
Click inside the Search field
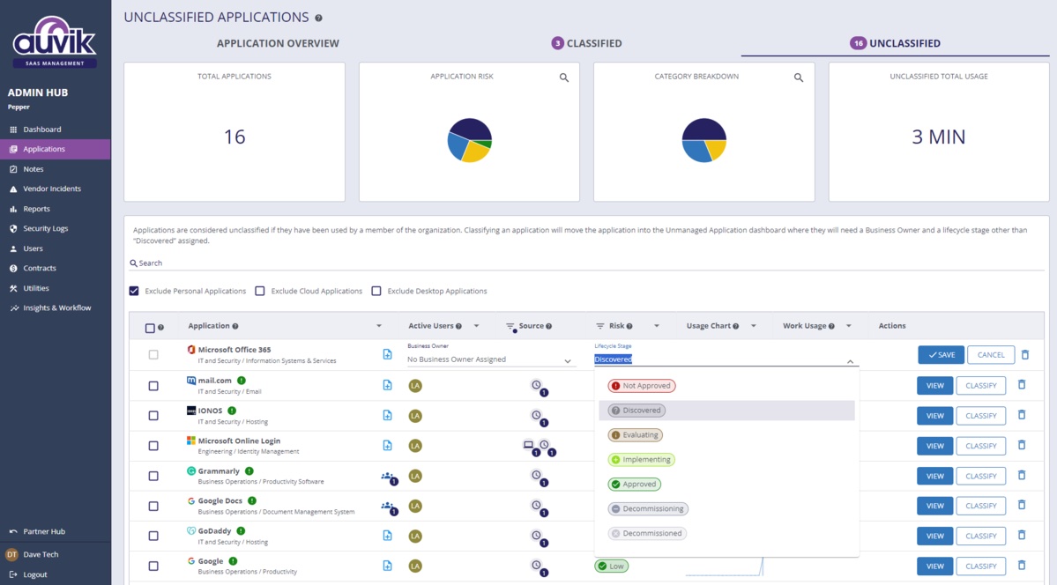pyautogui.click(x=264, y=263)
